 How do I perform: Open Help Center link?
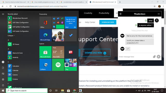[x=90, y=22]
